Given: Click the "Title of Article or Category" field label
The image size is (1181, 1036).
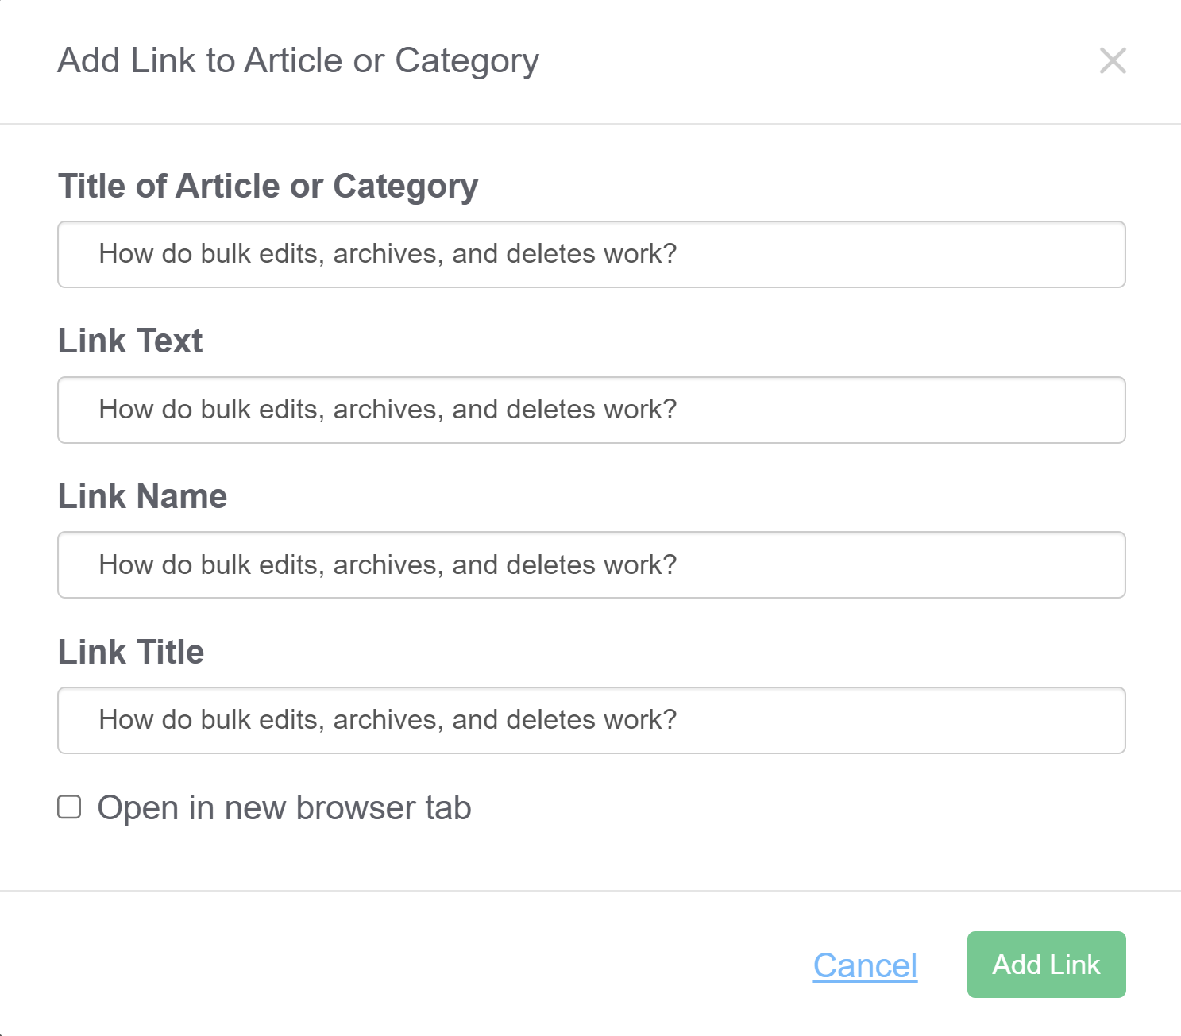Looking at the screenshot, I should click(268, 187).
